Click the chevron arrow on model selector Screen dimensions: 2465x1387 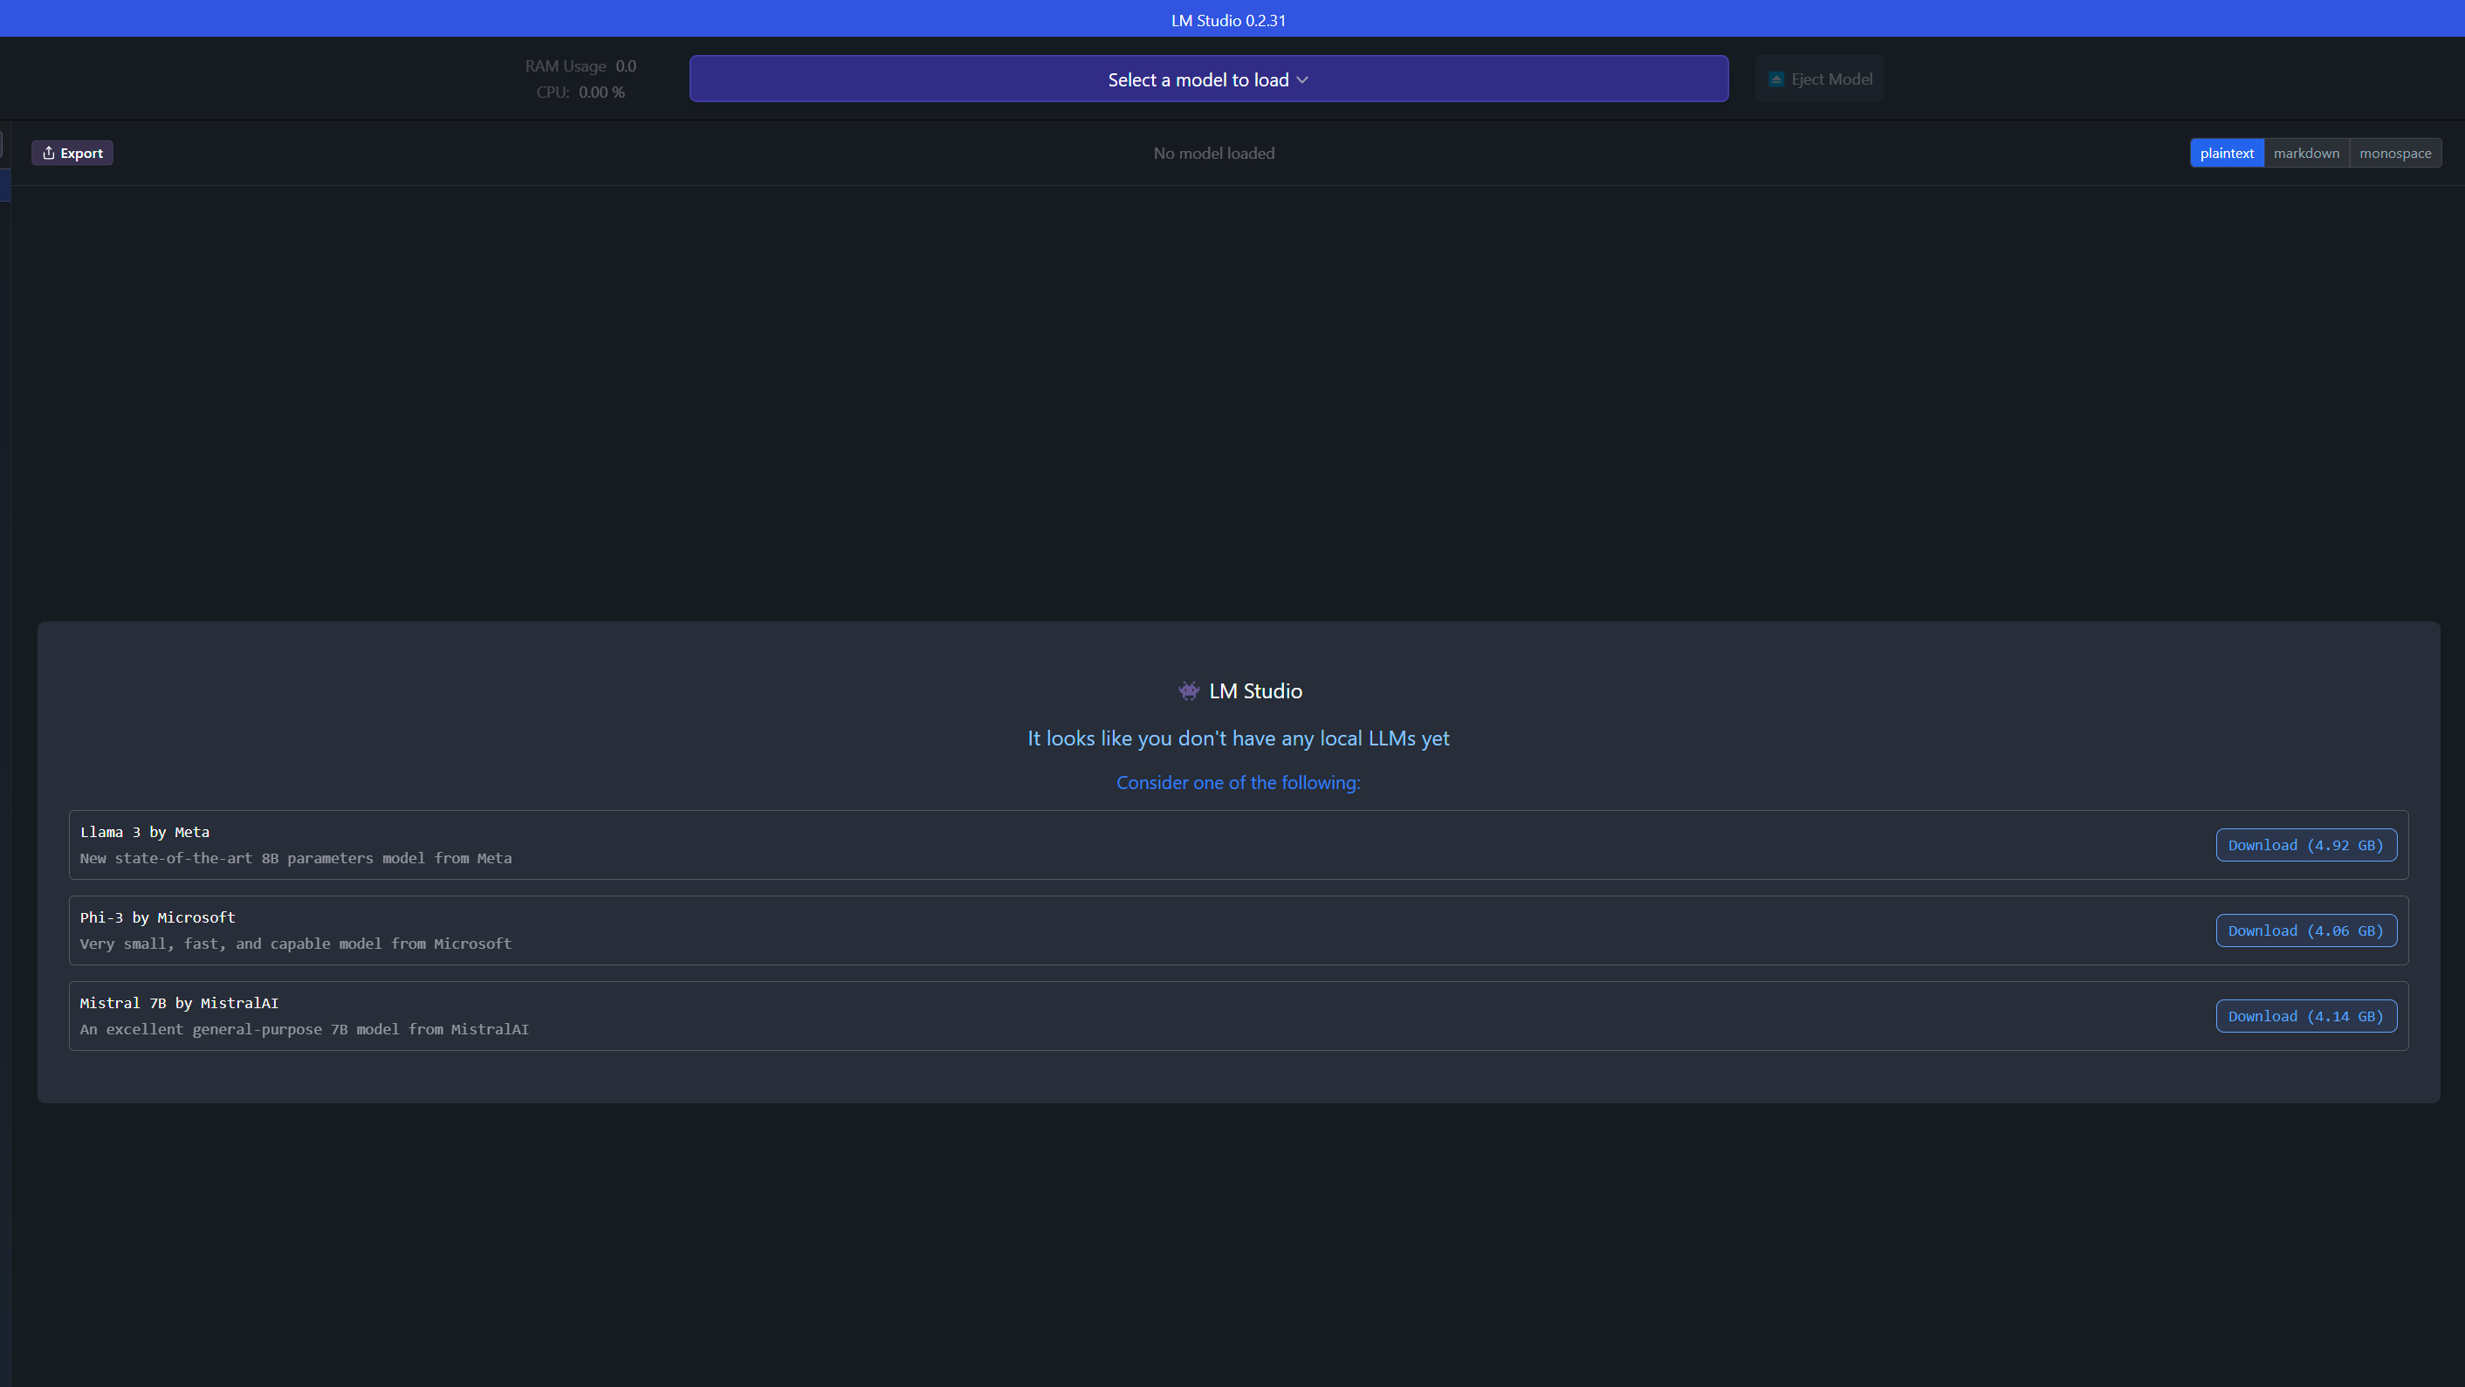(x=1302, y=79)
